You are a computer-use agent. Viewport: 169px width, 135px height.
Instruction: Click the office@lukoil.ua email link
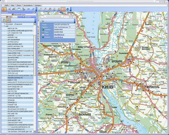[x=59, y=34]
